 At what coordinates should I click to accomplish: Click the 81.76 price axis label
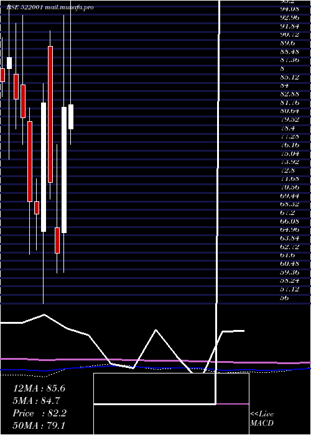click(x=290, y=103)
